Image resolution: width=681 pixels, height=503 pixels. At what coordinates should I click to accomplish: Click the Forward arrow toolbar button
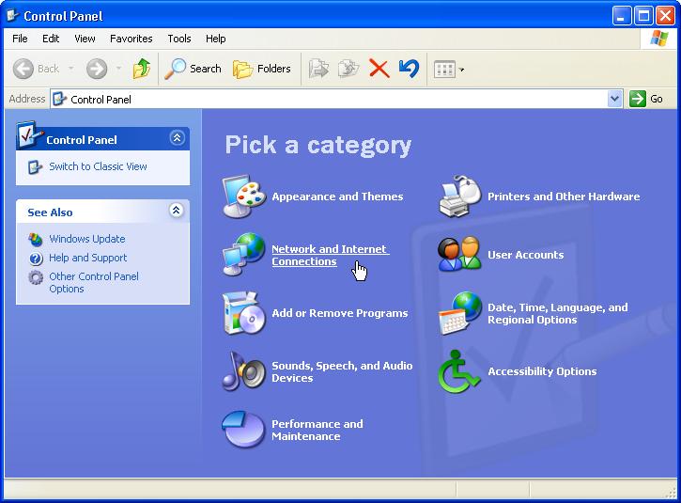[x=97, y=69]
